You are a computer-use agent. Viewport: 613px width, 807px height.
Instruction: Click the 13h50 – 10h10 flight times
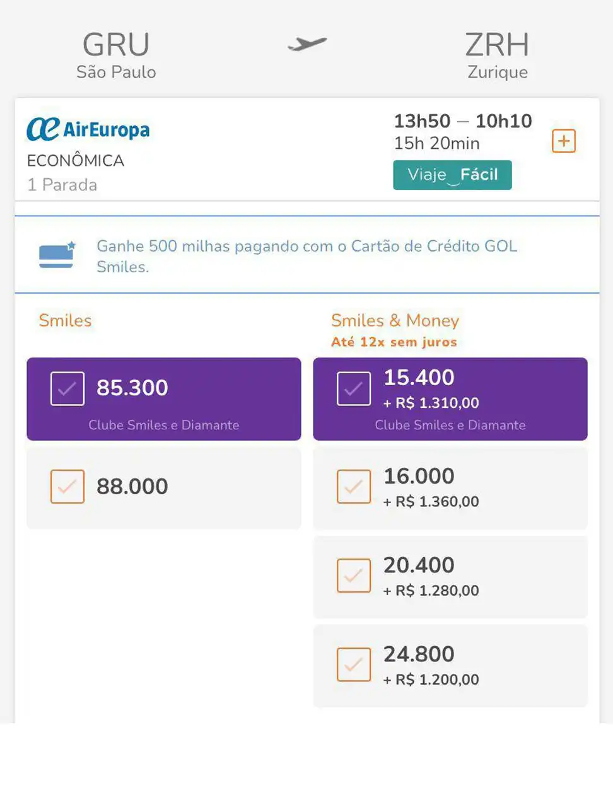[463, 120]
